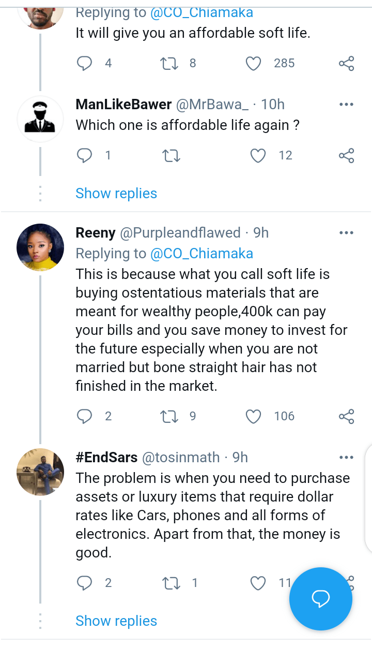Like the tweet by ManLikeBawer
This screenshot has height=646, width=372.
click(258, 155)
